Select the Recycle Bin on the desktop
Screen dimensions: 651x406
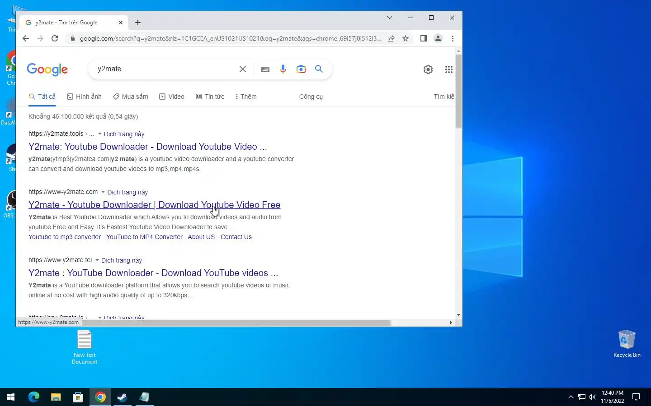pos(627,344)
